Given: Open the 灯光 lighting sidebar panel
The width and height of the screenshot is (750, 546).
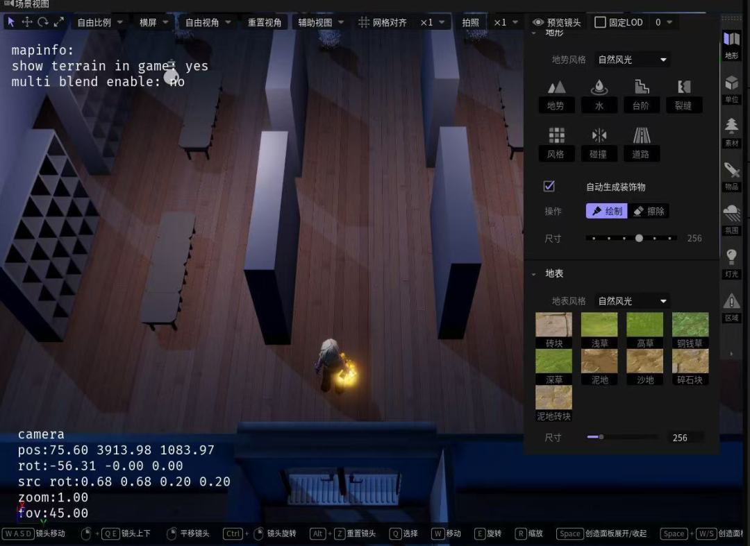Looking at the screenshot, I should (x=731, y=263).
